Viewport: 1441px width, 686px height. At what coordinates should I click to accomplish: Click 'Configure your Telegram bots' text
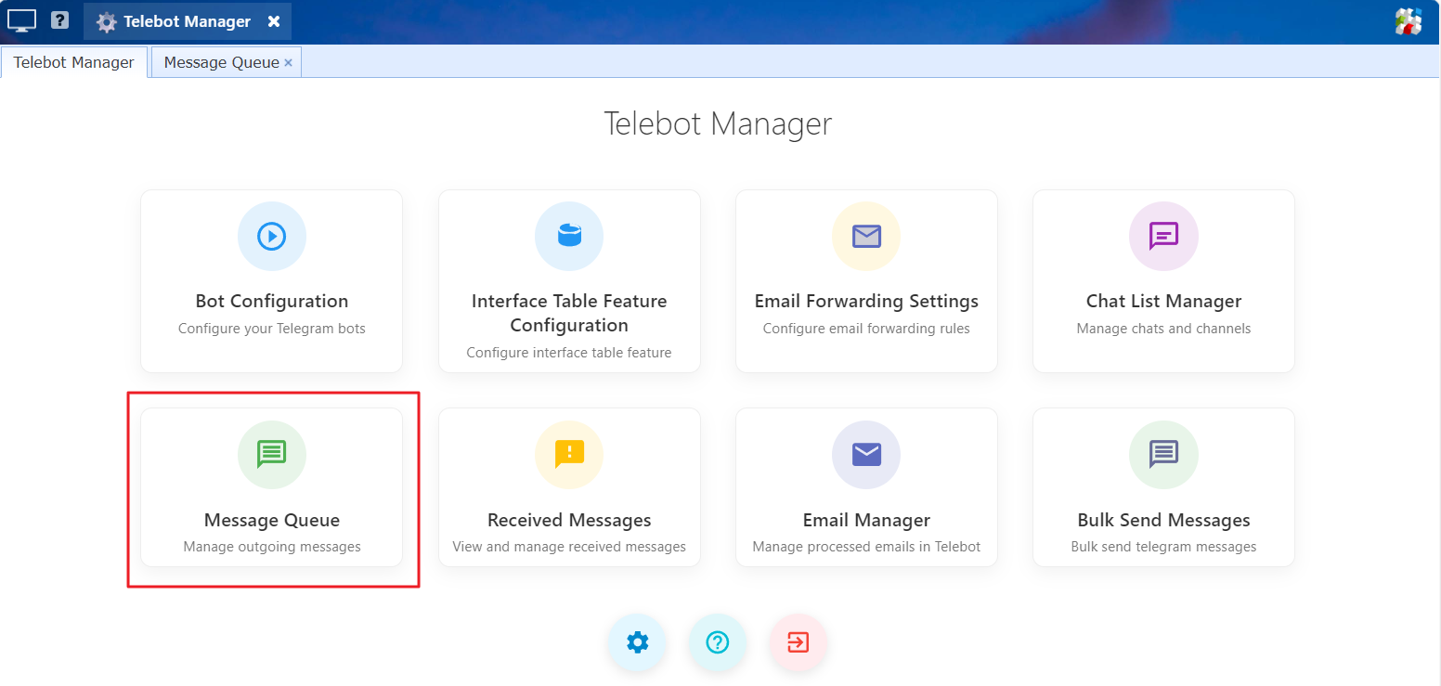point(272,329)
